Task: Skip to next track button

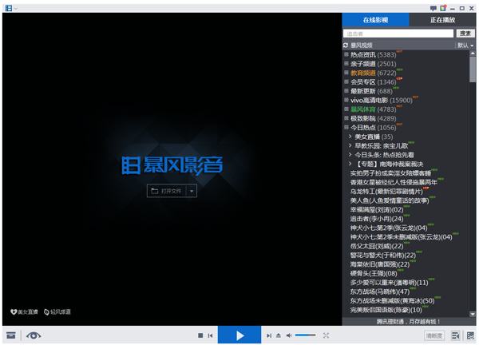Action: click(x=269, y=335)
